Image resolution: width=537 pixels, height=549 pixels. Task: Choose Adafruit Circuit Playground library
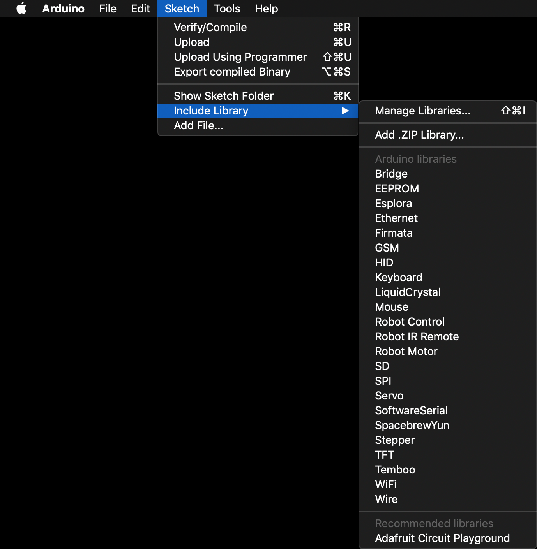(442, 538)
